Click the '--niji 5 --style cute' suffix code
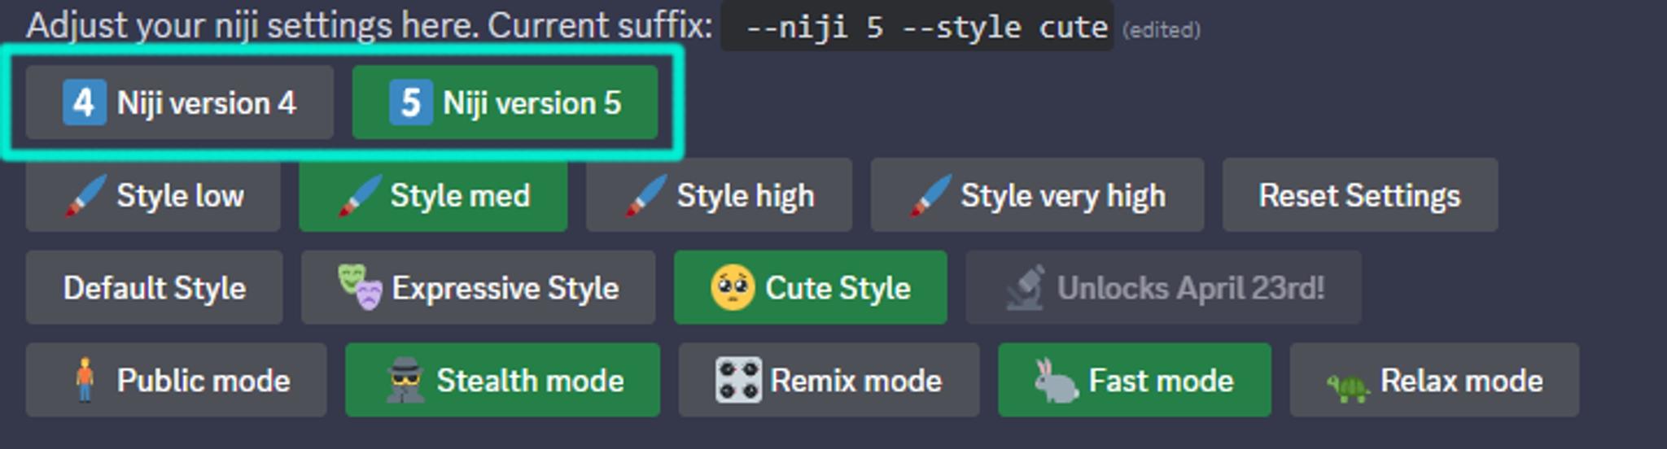 (917, 26)
